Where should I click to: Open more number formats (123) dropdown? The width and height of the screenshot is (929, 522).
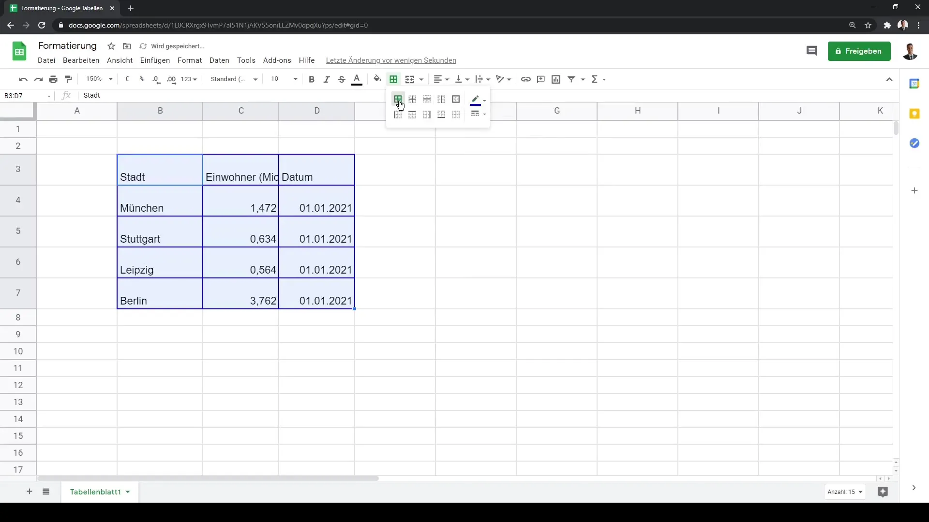pyautogui.click(x=189, y=79)
